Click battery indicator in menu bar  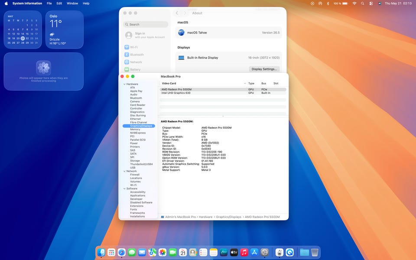coord(341,3)
